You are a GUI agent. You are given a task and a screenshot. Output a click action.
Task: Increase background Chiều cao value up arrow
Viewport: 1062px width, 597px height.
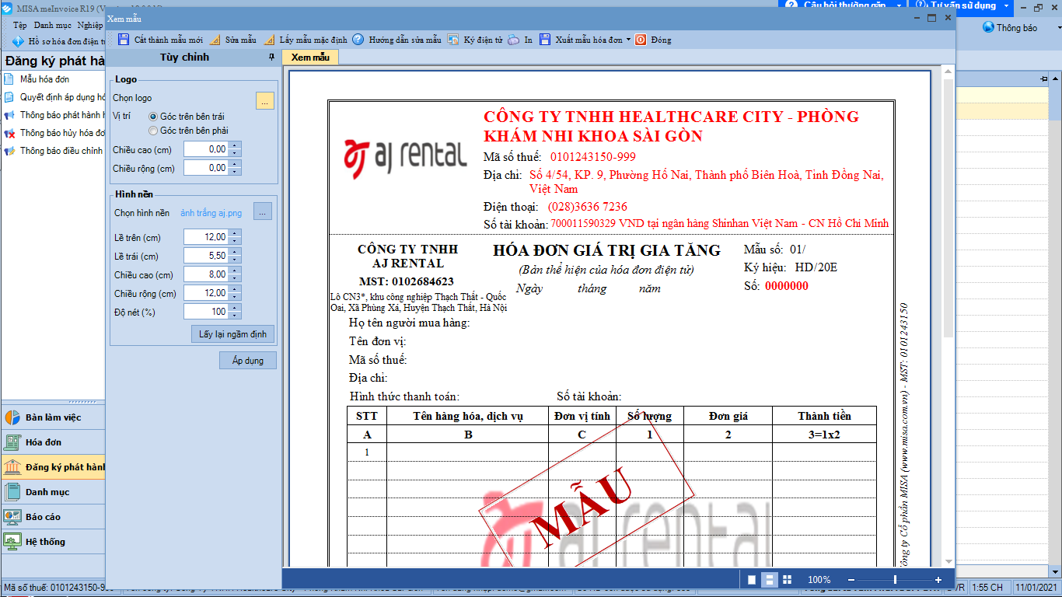click(235, 271)
